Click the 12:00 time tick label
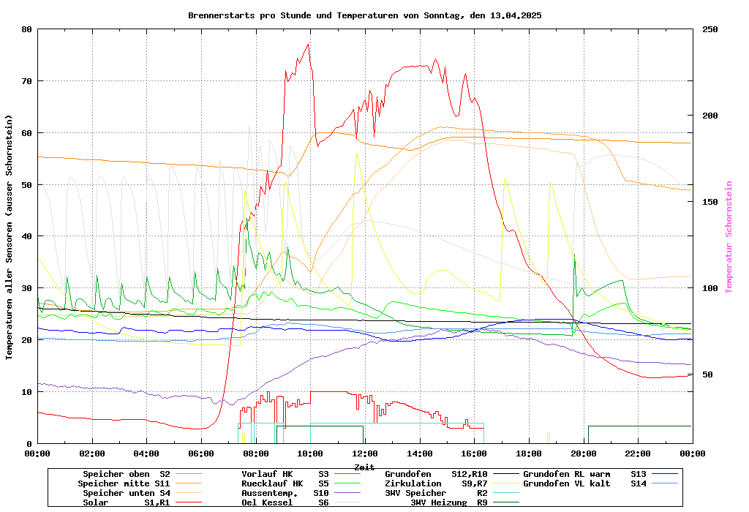Screen dimensions: 749x512 pyautogui.click(x=365, y=453)
